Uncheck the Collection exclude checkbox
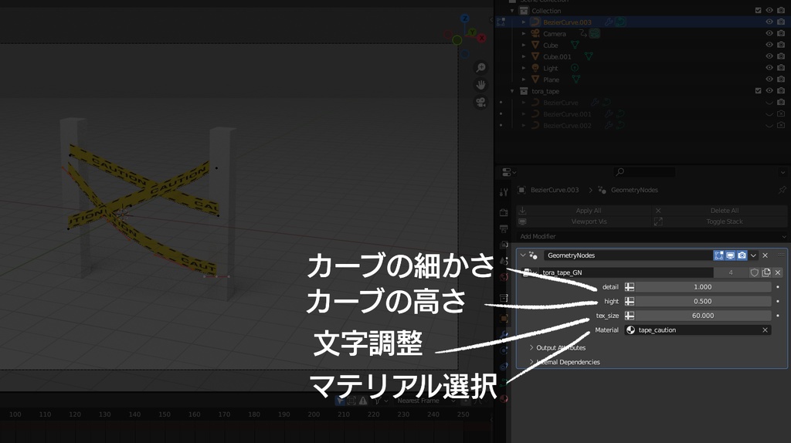 click(x=759, y=10)
